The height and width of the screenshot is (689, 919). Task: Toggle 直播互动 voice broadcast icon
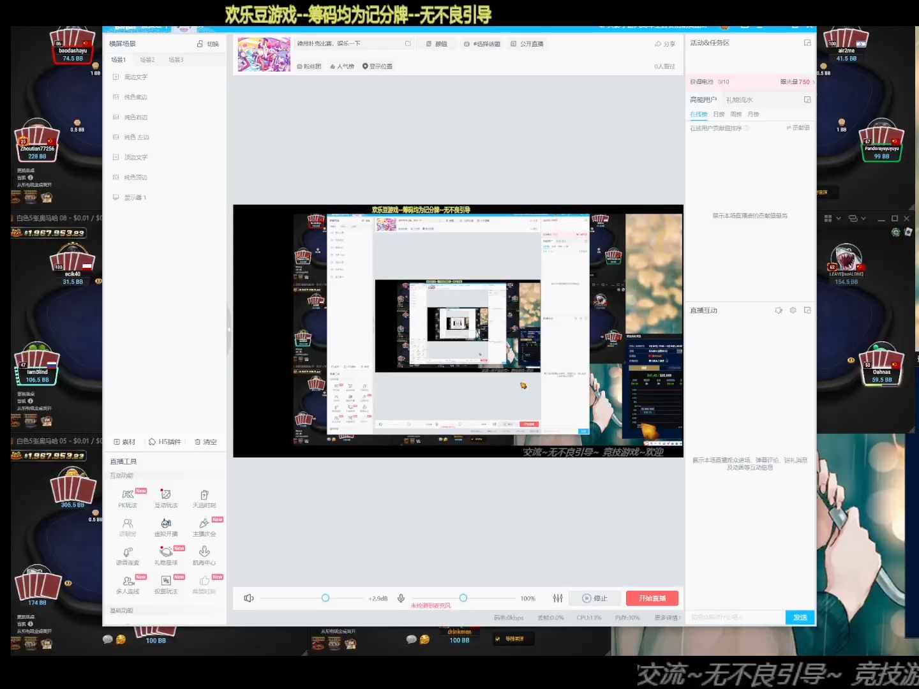tap(779, 310)
